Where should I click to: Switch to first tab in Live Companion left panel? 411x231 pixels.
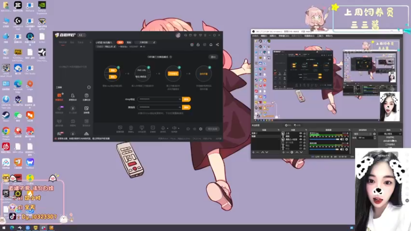[63, 43]
